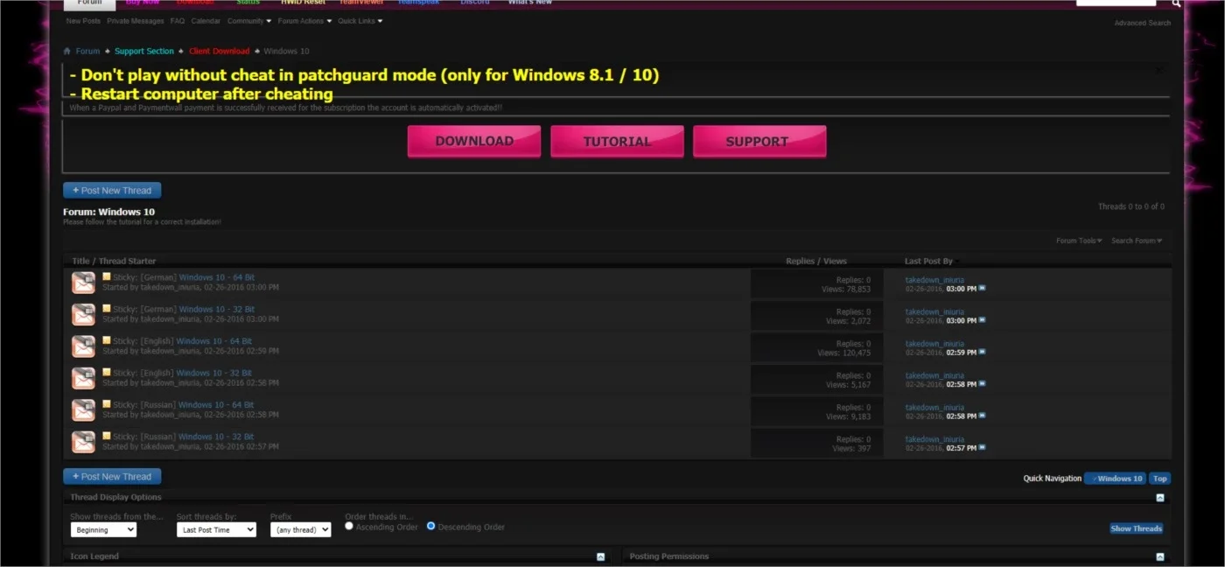The image size is (1225, 567).
Task: Click the 'Views: 120,475' text
Action: 843,353
